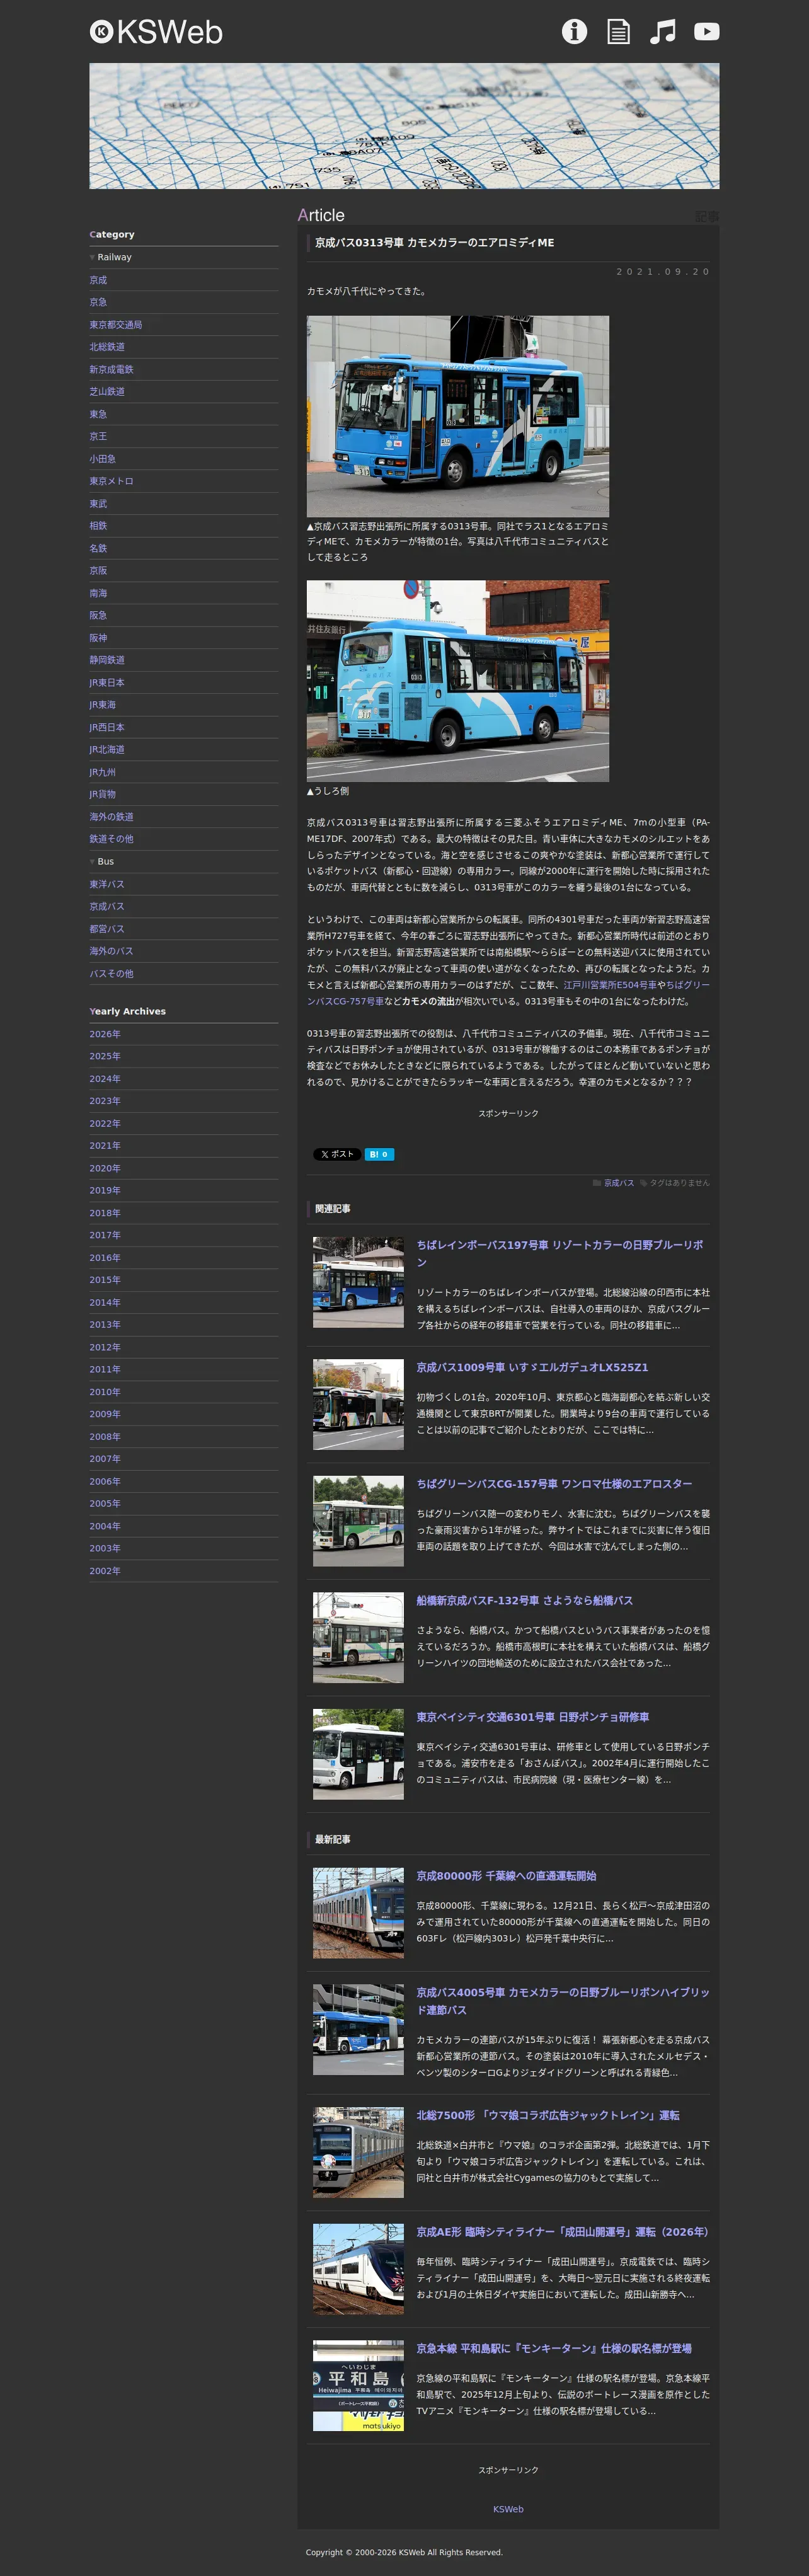This screenshot has height=2576, width=809.
Task: Follow the 江戸川営業所E504号車 link in the article
Action: (x=610, y=985)
